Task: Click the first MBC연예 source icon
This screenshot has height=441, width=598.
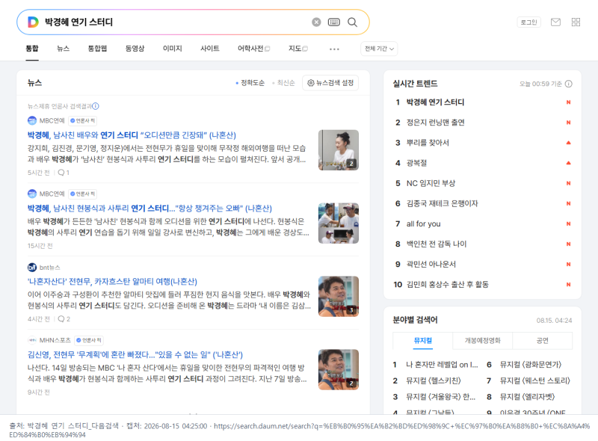Action: point(32,120)
